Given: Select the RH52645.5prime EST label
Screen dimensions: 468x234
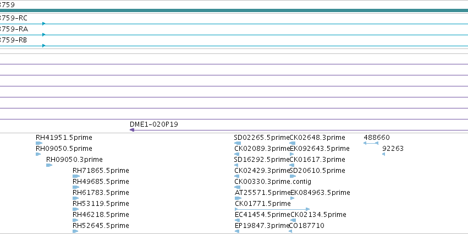Looking at the screenshot, I should pyautogui.click(x=101, y=225).
